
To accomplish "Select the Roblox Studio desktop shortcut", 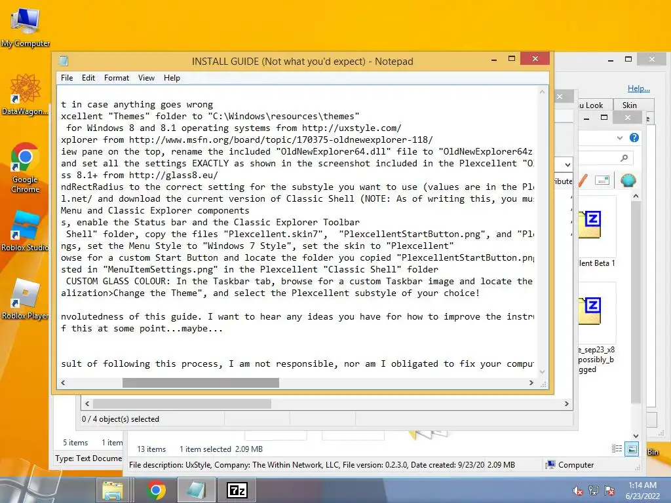I will click(25, 231).
